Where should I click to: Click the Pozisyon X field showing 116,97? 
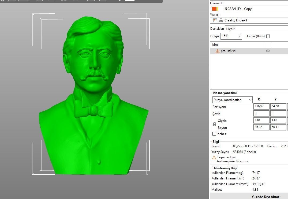point(261,106)
